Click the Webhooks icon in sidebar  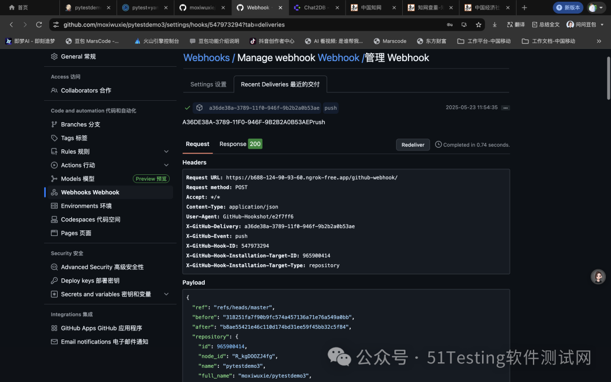tap(54, 192)
